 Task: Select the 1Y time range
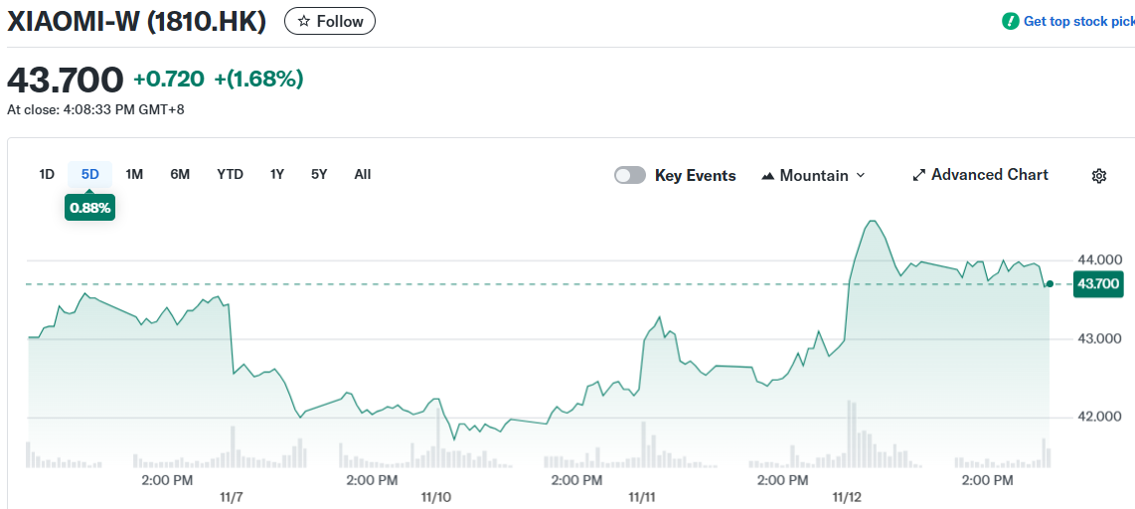click(277, 174)
